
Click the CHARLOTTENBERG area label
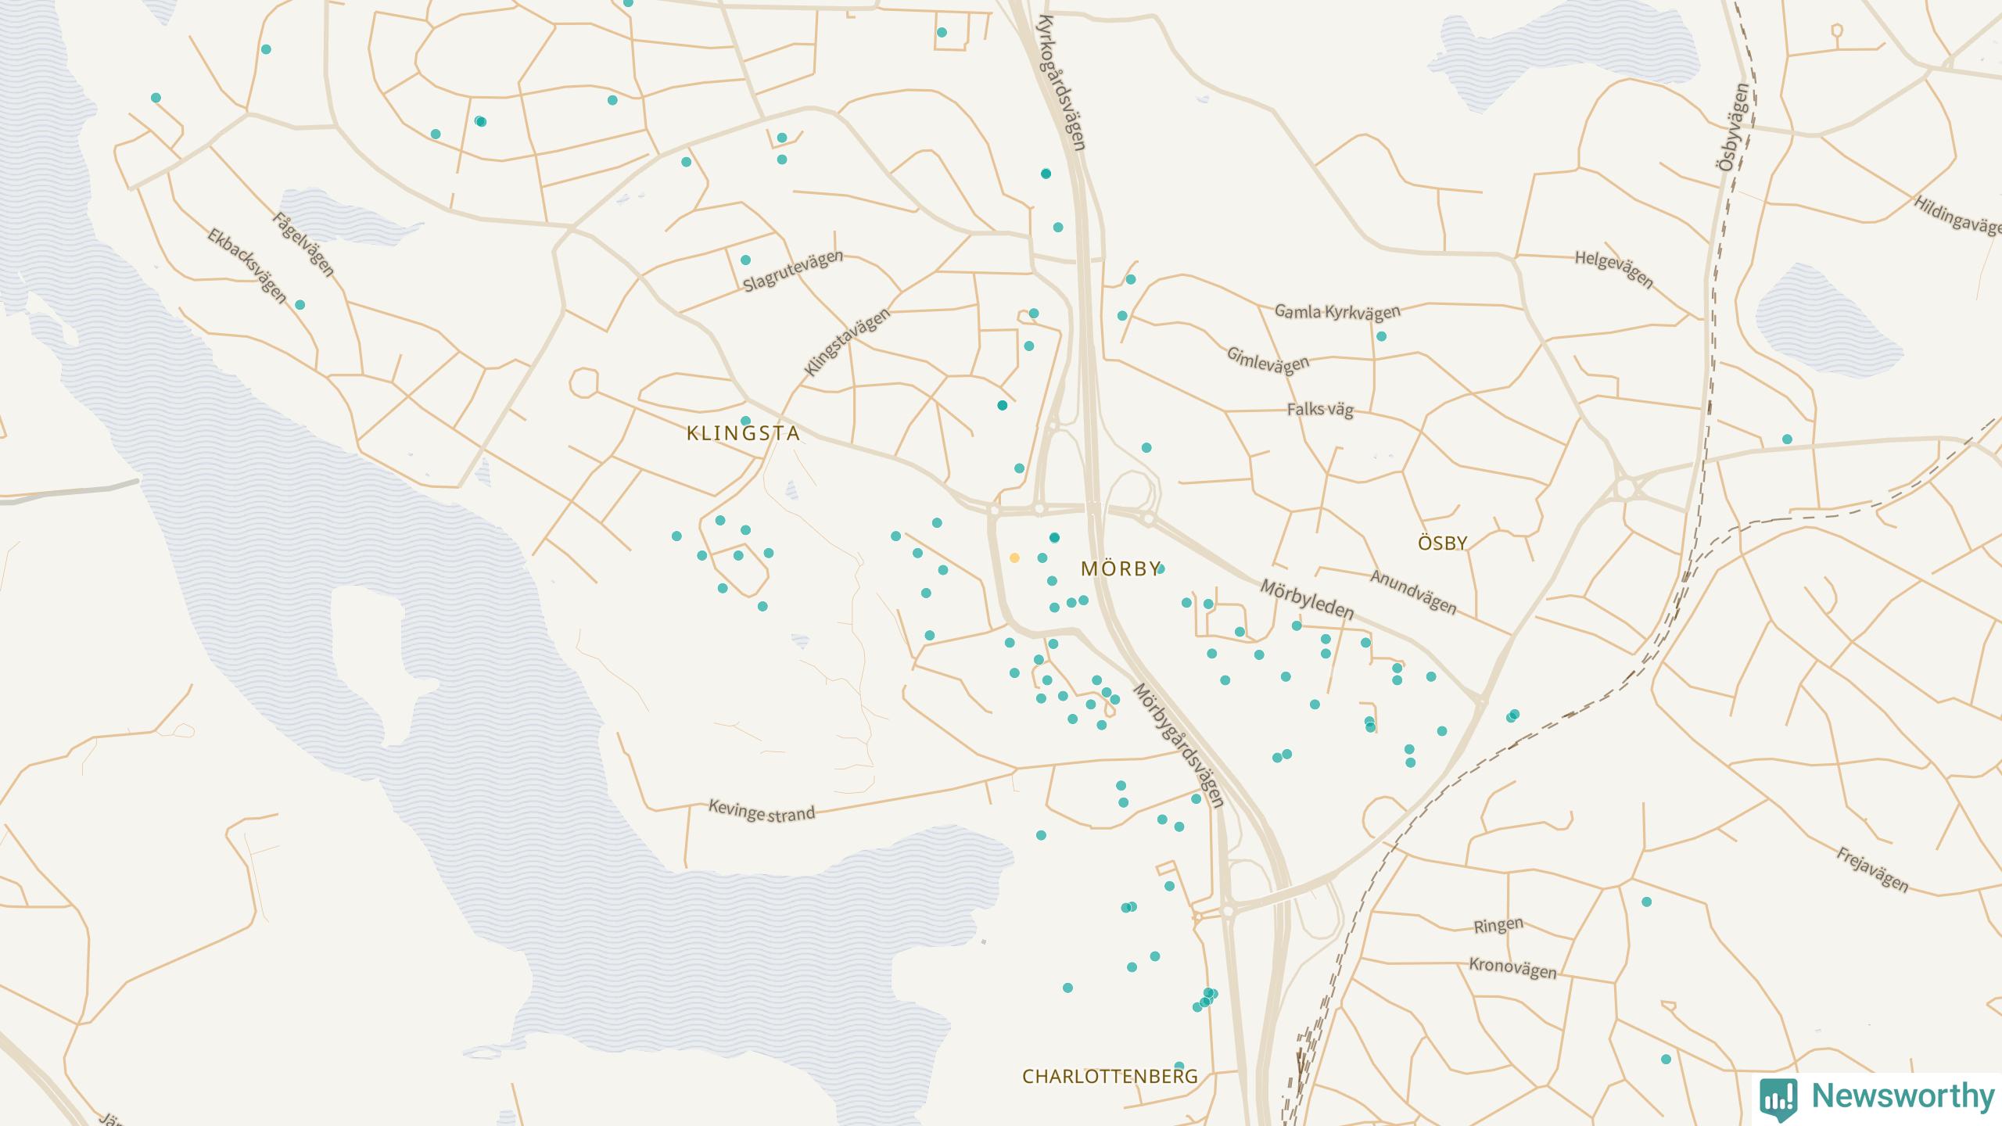tap(1110, 1077)
